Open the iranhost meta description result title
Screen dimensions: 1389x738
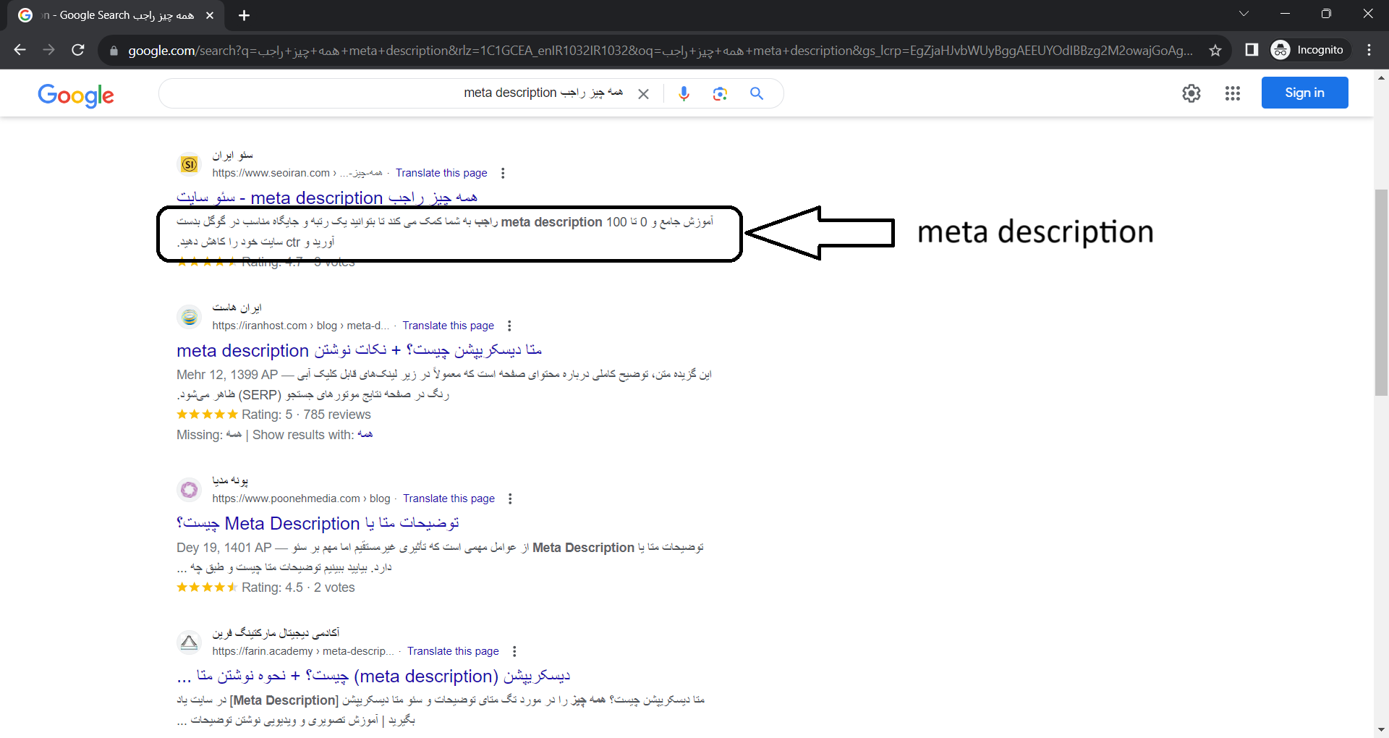[x=360, y=350]
